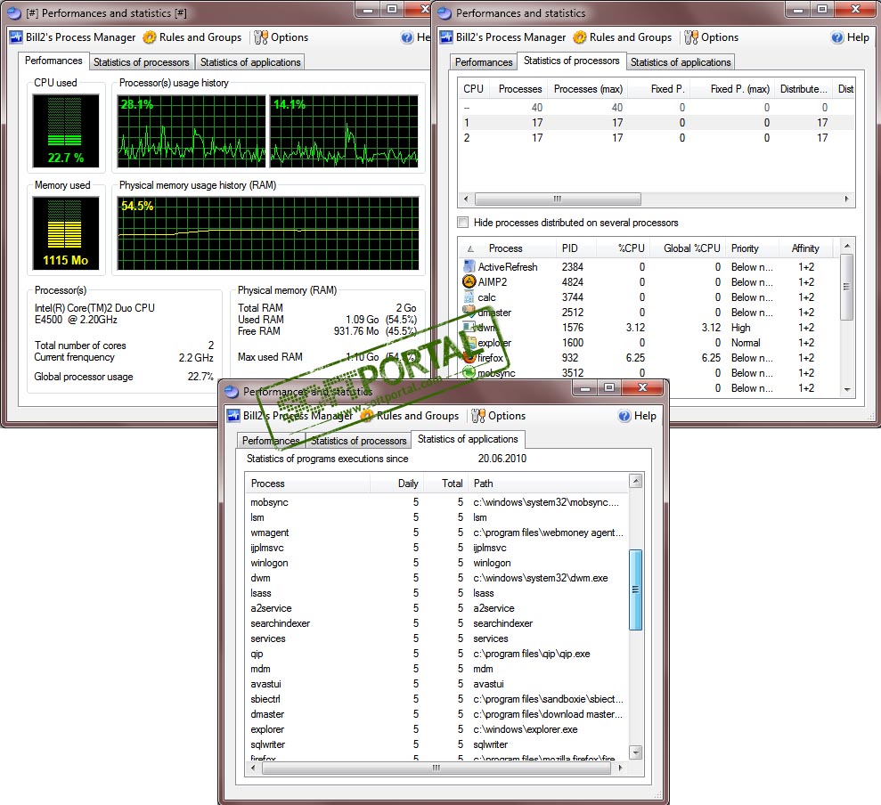The height and width of the screenshot is (805, 881).
Task: Click the title bar globe icon of left window
Action: pos(14,12)
